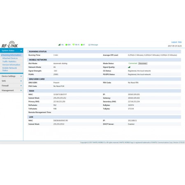Click the Signal Strength -103 value
Screen dimensions: 185x185
coord(55,71)
